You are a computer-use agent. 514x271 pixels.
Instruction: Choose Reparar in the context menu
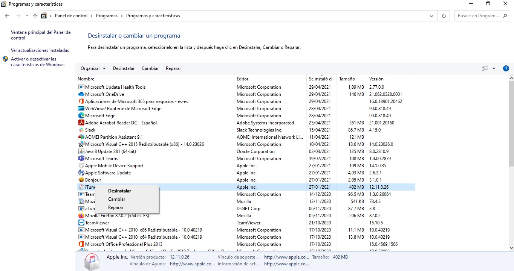(116, 207)
